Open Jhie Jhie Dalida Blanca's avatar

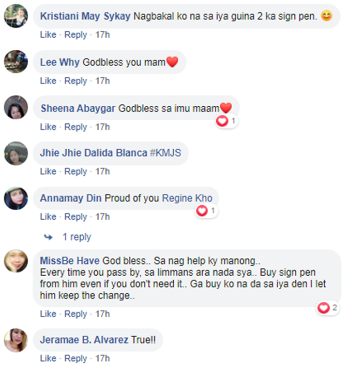pos(16,153)
